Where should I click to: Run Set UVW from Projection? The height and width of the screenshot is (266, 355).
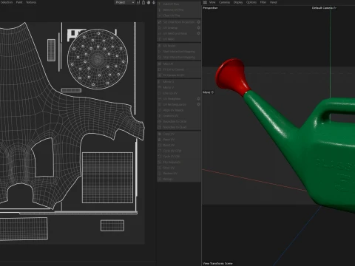click(x=177, y=22)
